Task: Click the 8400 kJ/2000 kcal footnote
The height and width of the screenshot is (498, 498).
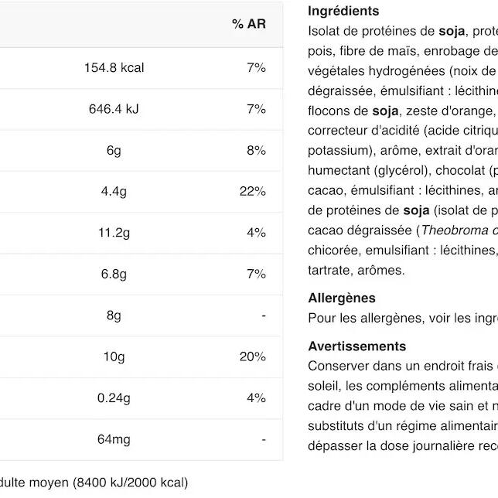Action: click(130, 483)
